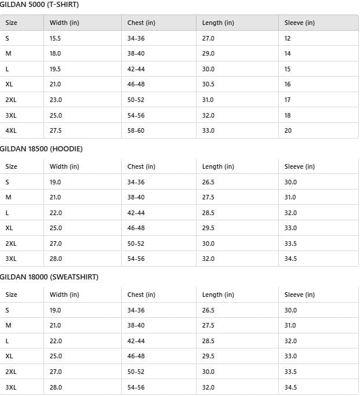Select the 3XL size cell in Hoodie table
The height and width of the screenshot is (396, 360).
[x=11, y=259]
